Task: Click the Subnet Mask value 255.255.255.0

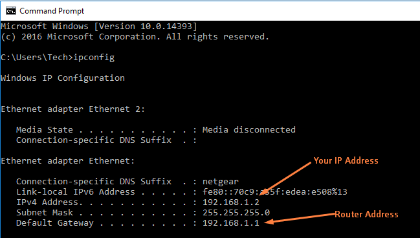Action: [x=236, y=213]
